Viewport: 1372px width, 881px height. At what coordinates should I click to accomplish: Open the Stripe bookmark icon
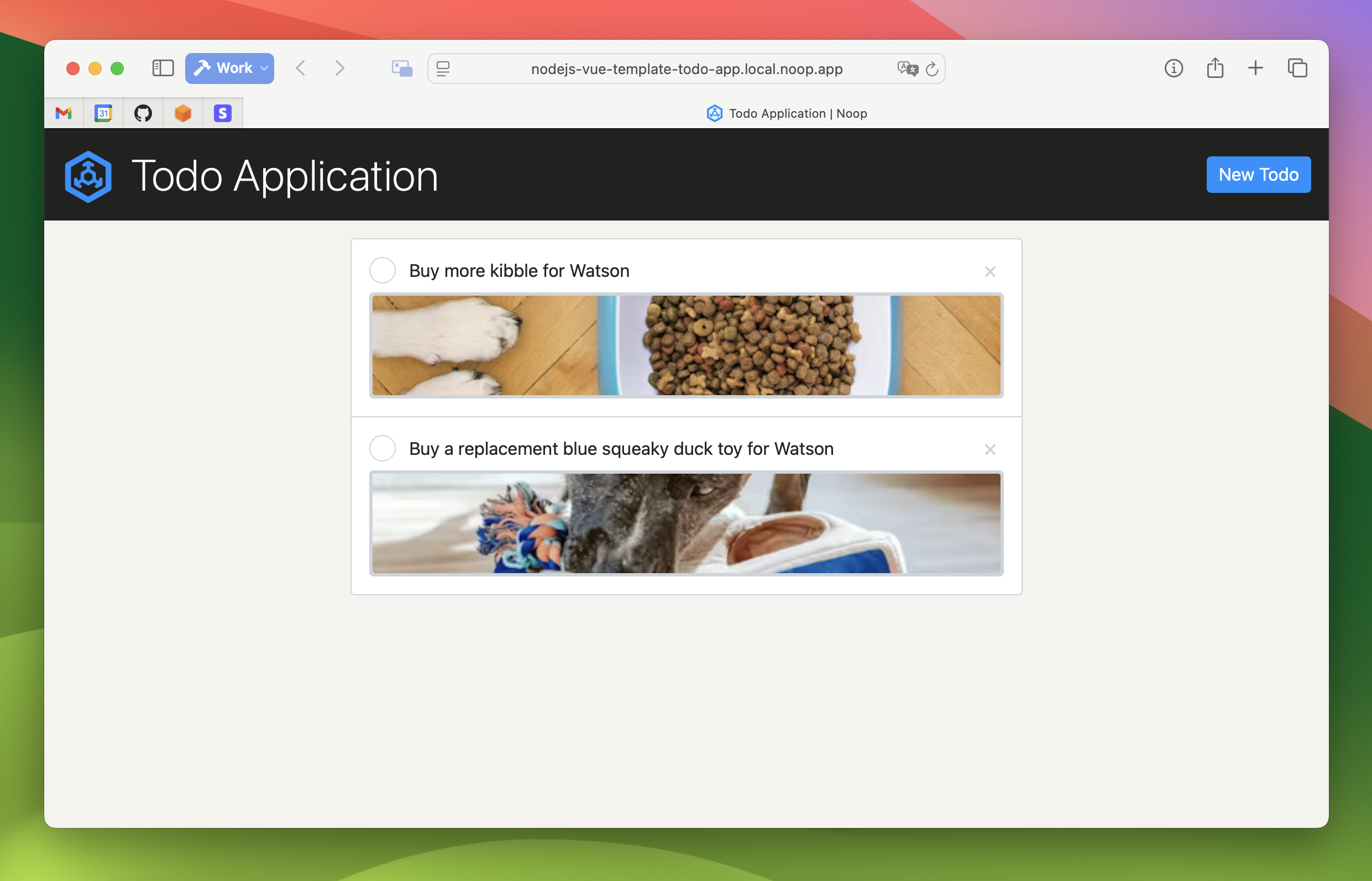pyautogui.click(x=223, y=113)
